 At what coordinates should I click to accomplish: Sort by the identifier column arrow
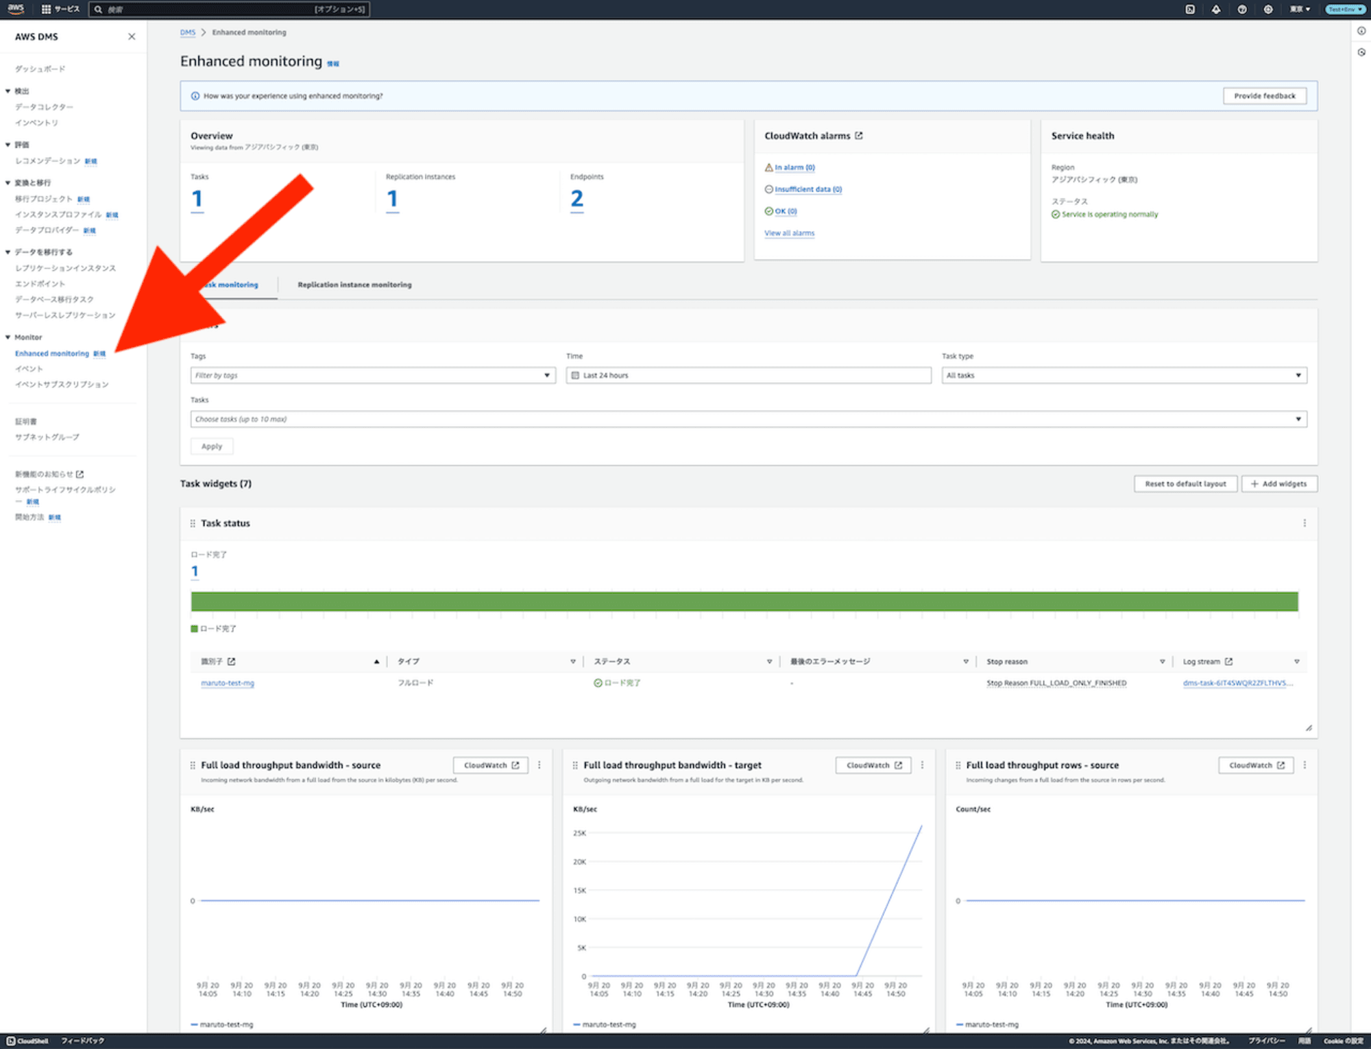(376, 662)
